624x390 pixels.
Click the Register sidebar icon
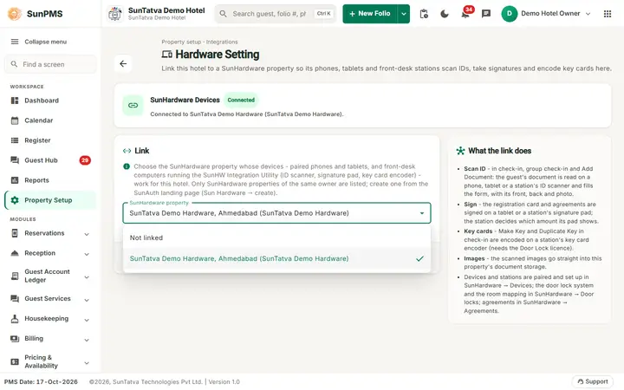pyautogui.click(x=15, y=140)
